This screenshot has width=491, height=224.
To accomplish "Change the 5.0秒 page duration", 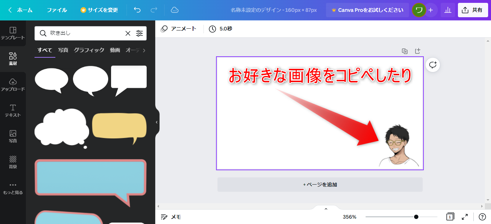I will [x=221, y=29].
